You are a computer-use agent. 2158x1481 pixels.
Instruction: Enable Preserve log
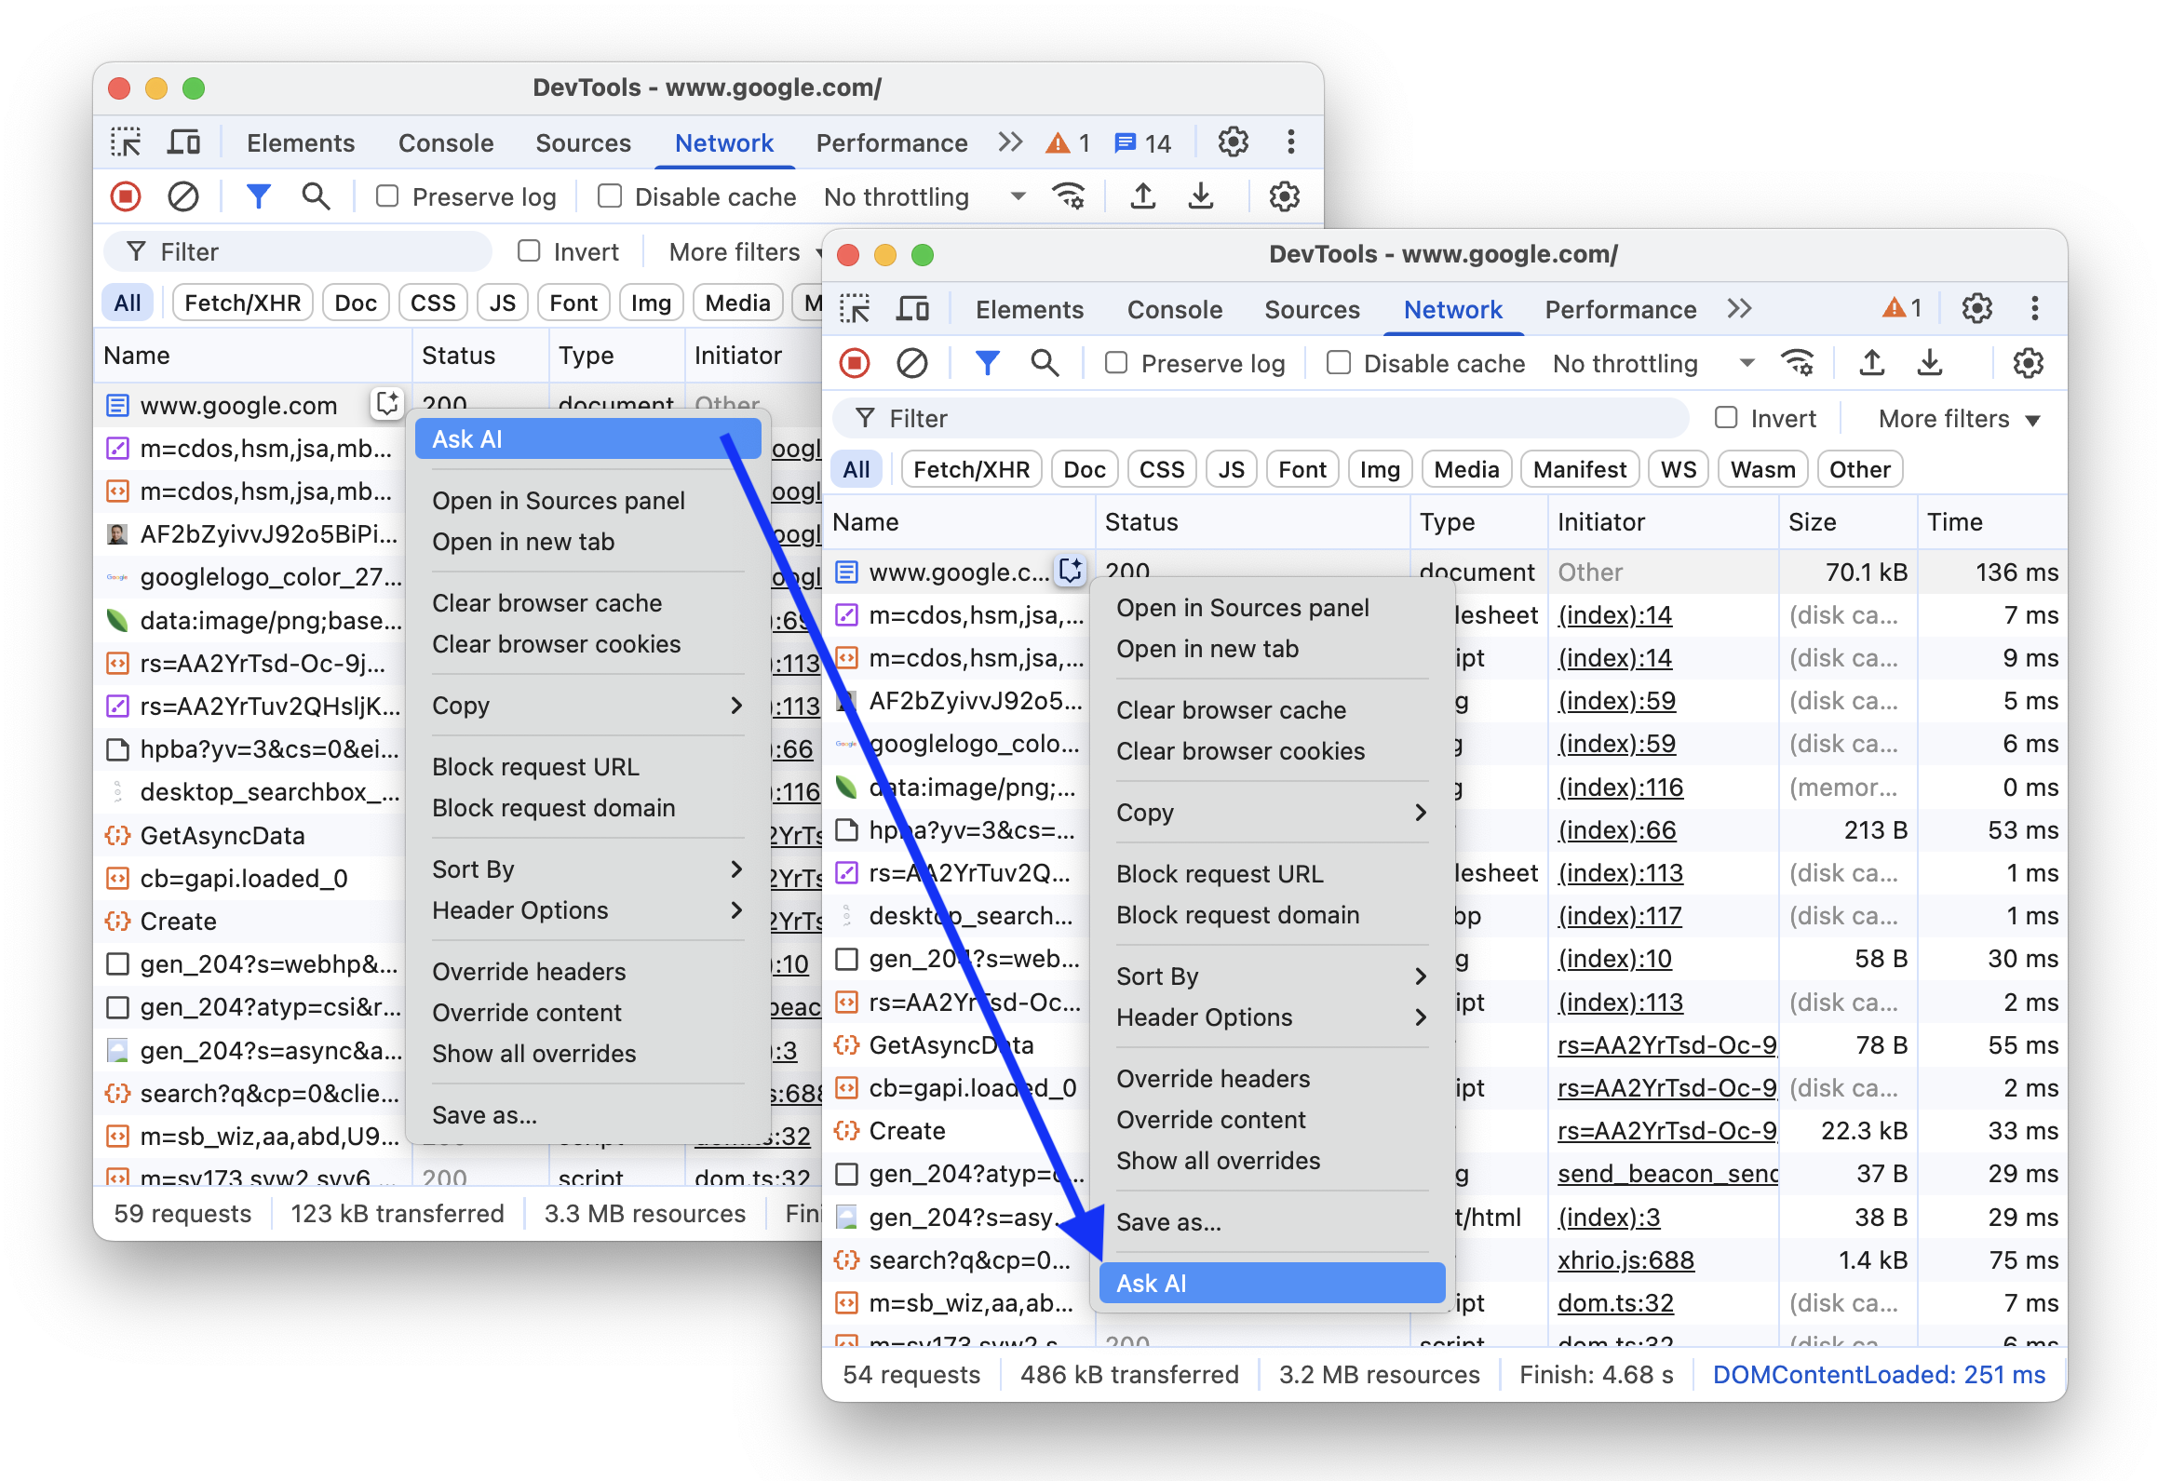(x=1116, y=363)
